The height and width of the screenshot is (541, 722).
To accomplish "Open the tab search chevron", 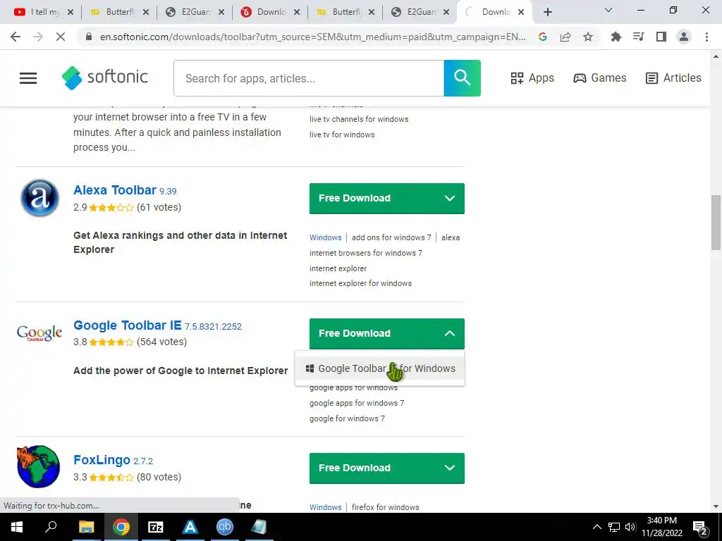I will coord(608,10).
